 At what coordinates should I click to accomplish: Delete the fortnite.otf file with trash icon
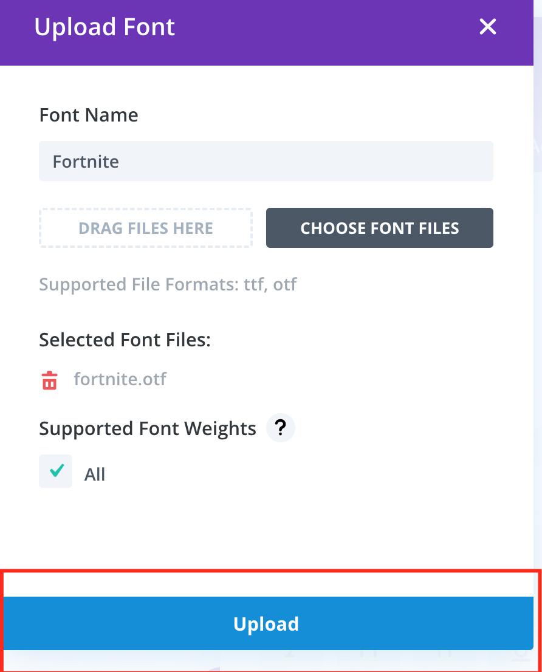click(49, 380)
